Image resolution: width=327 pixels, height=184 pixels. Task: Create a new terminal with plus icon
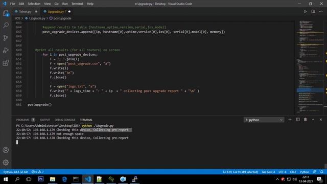[x=290, y=120]
